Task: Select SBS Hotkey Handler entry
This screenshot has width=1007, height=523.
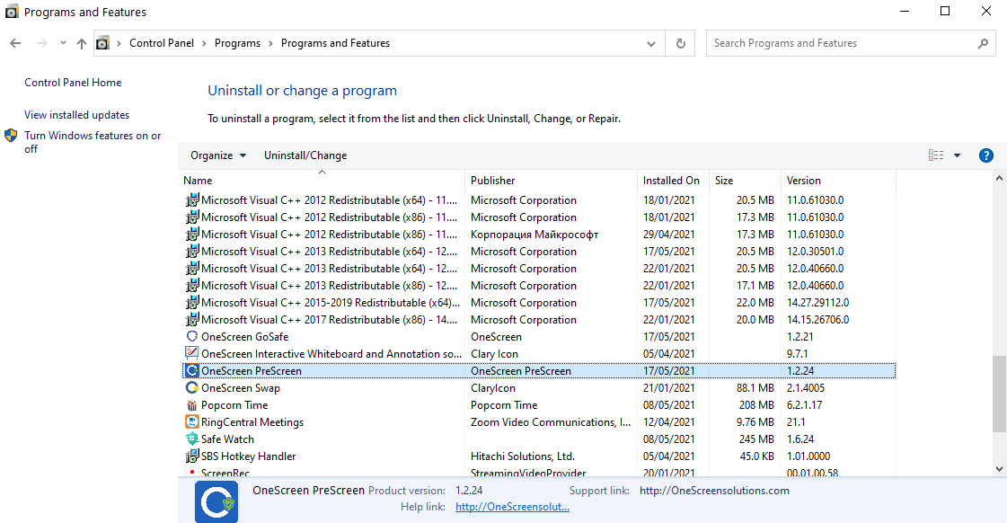Action: 539,457
